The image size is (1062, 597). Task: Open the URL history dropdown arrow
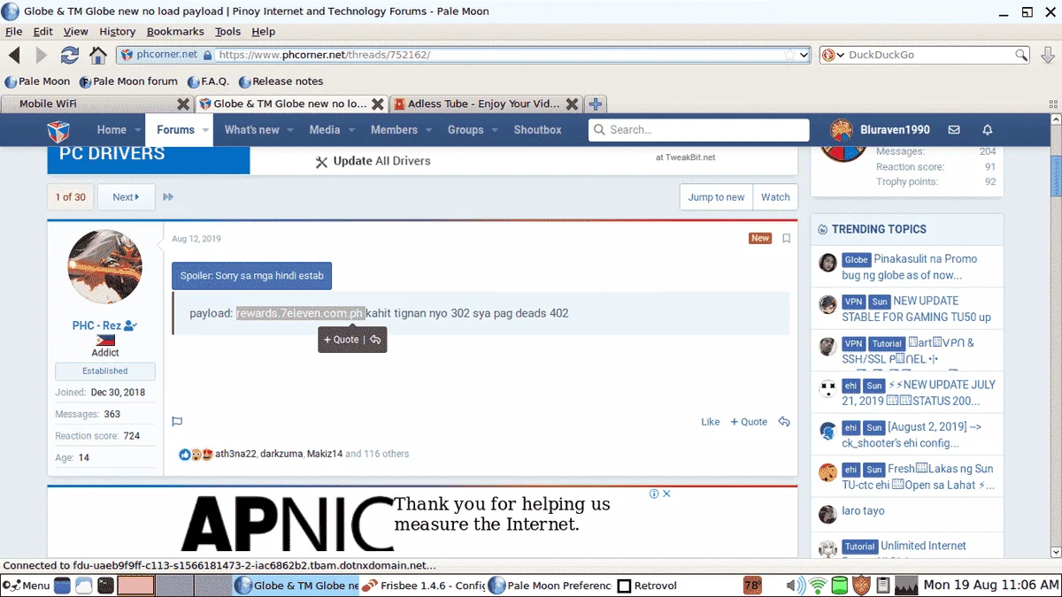pyautogui.click(x=804, y=55)
